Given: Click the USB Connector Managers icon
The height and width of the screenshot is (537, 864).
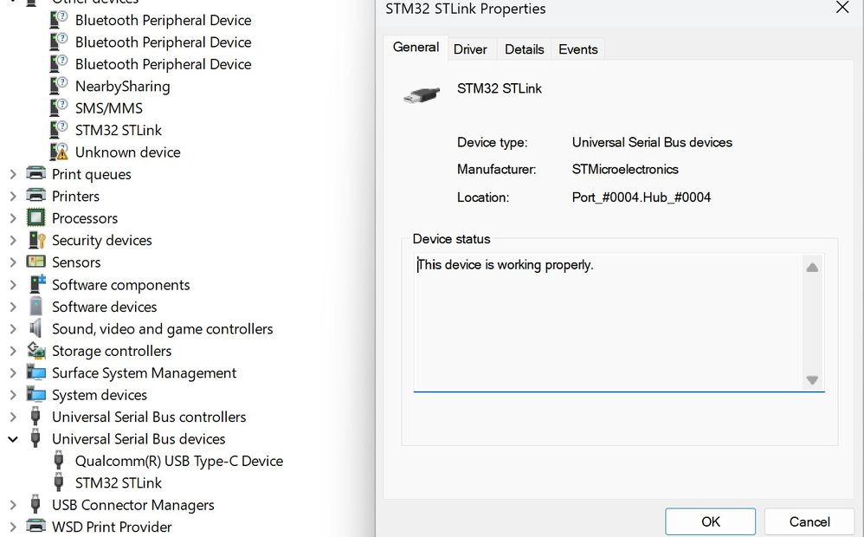Looking at the screenshot, I should [35, 504].
